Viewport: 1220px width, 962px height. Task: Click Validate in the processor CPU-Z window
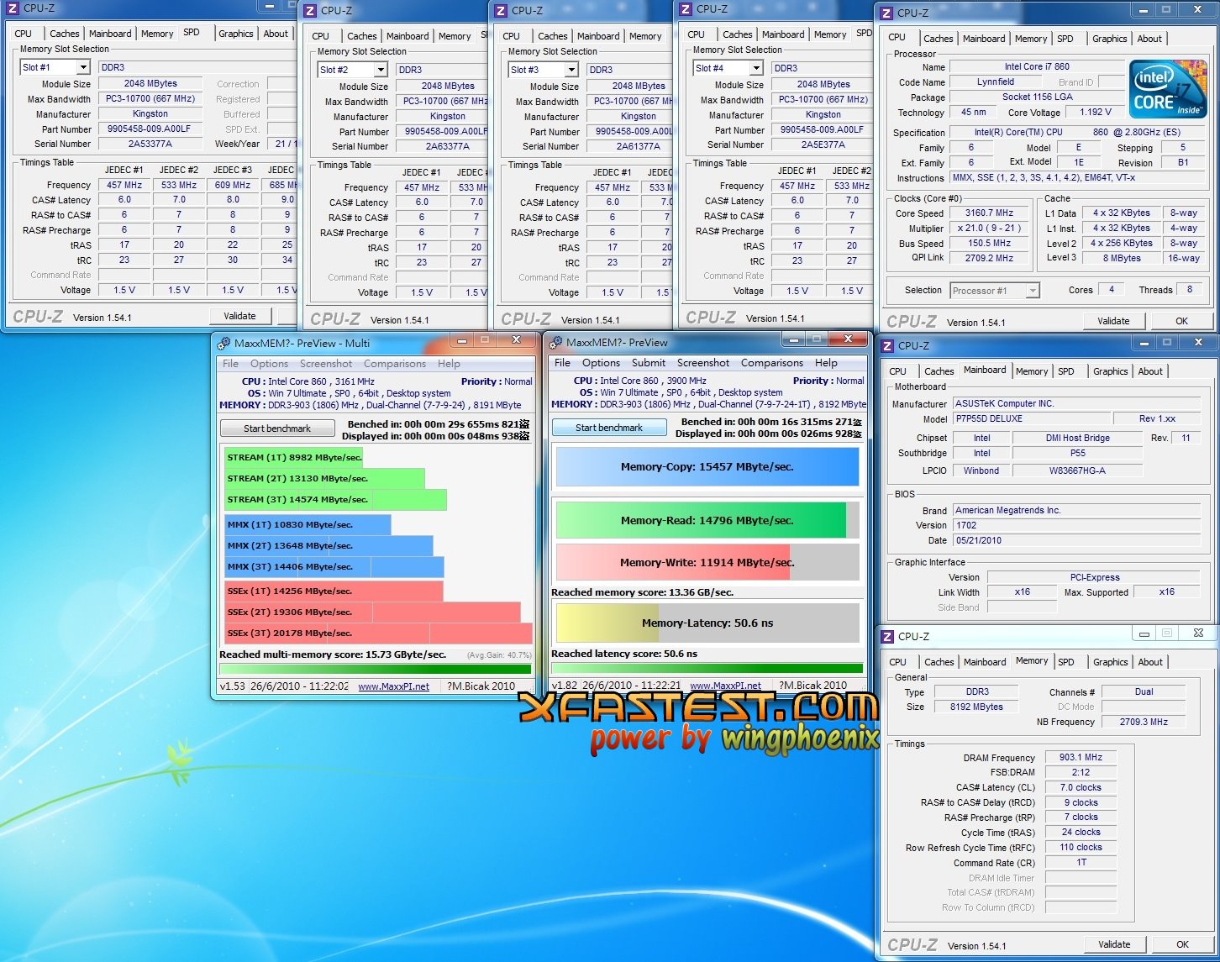[1113, 321]
